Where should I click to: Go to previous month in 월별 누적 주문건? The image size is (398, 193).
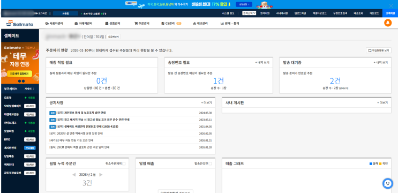tap(74, 174)
